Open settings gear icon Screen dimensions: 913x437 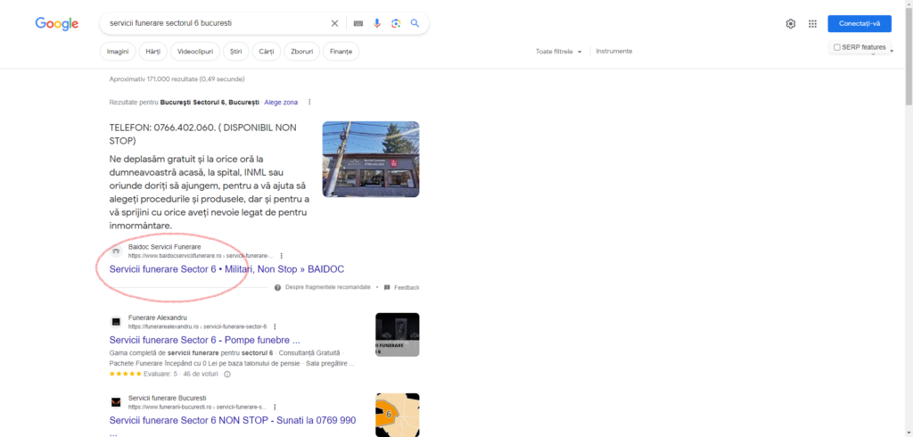click(791, 24)
